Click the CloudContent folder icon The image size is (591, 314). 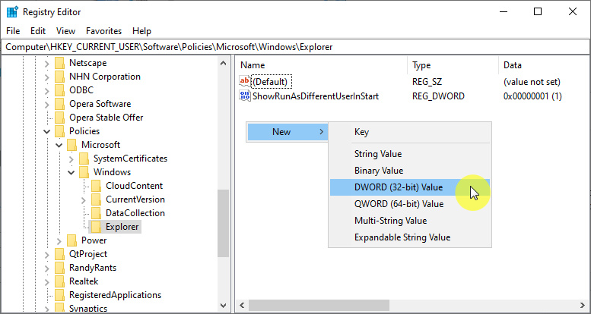96,186
